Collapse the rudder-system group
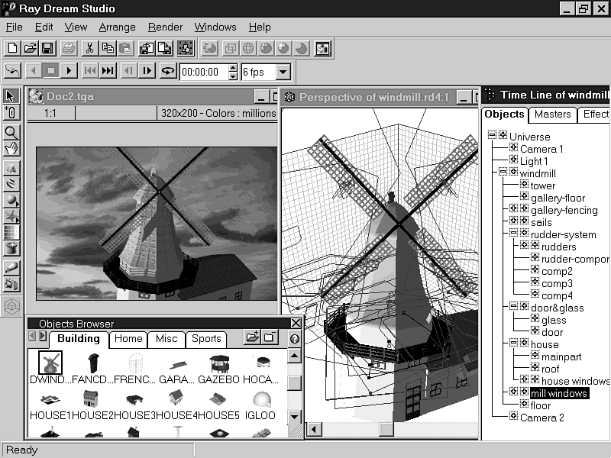Screen dimensions: 611x458 click(514, 234)
